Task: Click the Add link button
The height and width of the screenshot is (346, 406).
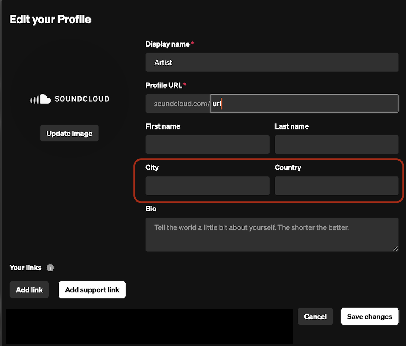Action: (x=29, y=290)
